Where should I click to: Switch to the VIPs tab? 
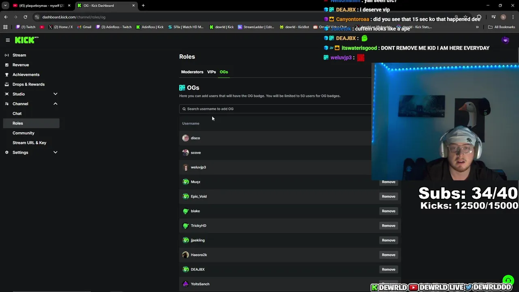click(x=212, y=72)
